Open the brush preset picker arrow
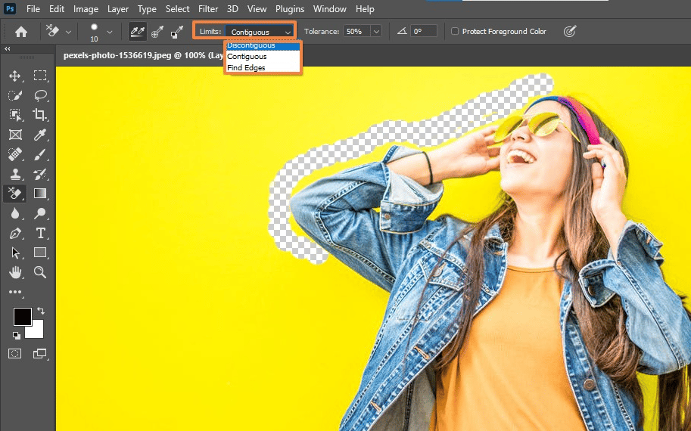 (110, 32)
